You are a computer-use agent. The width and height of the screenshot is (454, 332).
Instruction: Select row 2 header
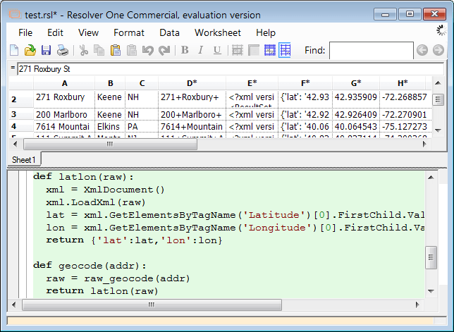pos(21,99)
